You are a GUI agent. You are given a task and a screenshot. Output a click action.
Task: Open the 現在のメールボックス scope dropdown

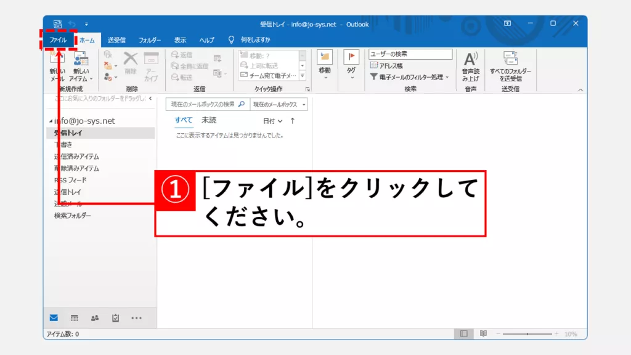pyautogui.click(x=279, y=104)
